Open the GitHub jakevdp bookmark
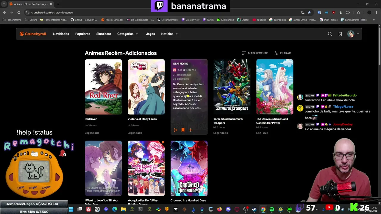This screenshot has width=381, height=214. (x=84, y=20)
